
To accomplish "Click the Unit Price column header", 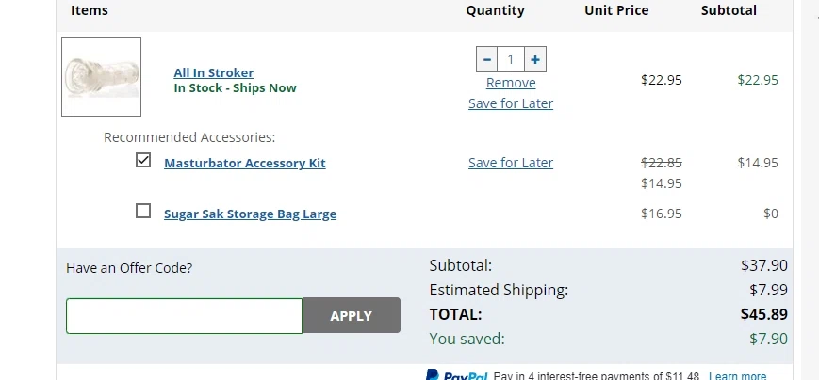I will coord(616,10).
